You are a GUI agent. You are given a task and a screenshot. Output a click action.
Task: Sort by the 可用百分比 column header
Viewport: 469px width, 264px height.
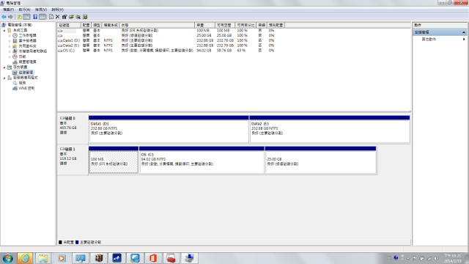(245, 25)
